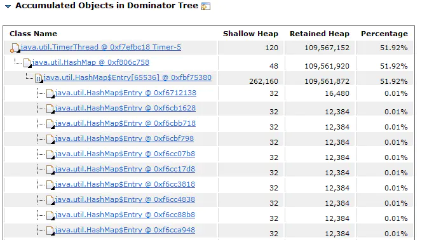
Task: Select HashMap$Entry @ 0xf6cc17d8 link
Action: pyautogui.click(x=125, y=169)
